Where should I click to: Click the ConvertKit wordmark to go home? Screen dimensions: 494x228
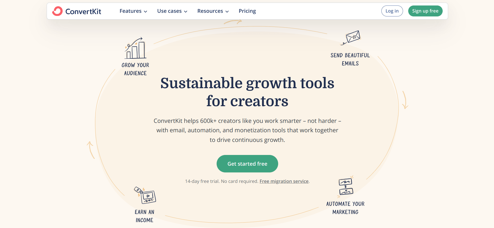(84, 11)
